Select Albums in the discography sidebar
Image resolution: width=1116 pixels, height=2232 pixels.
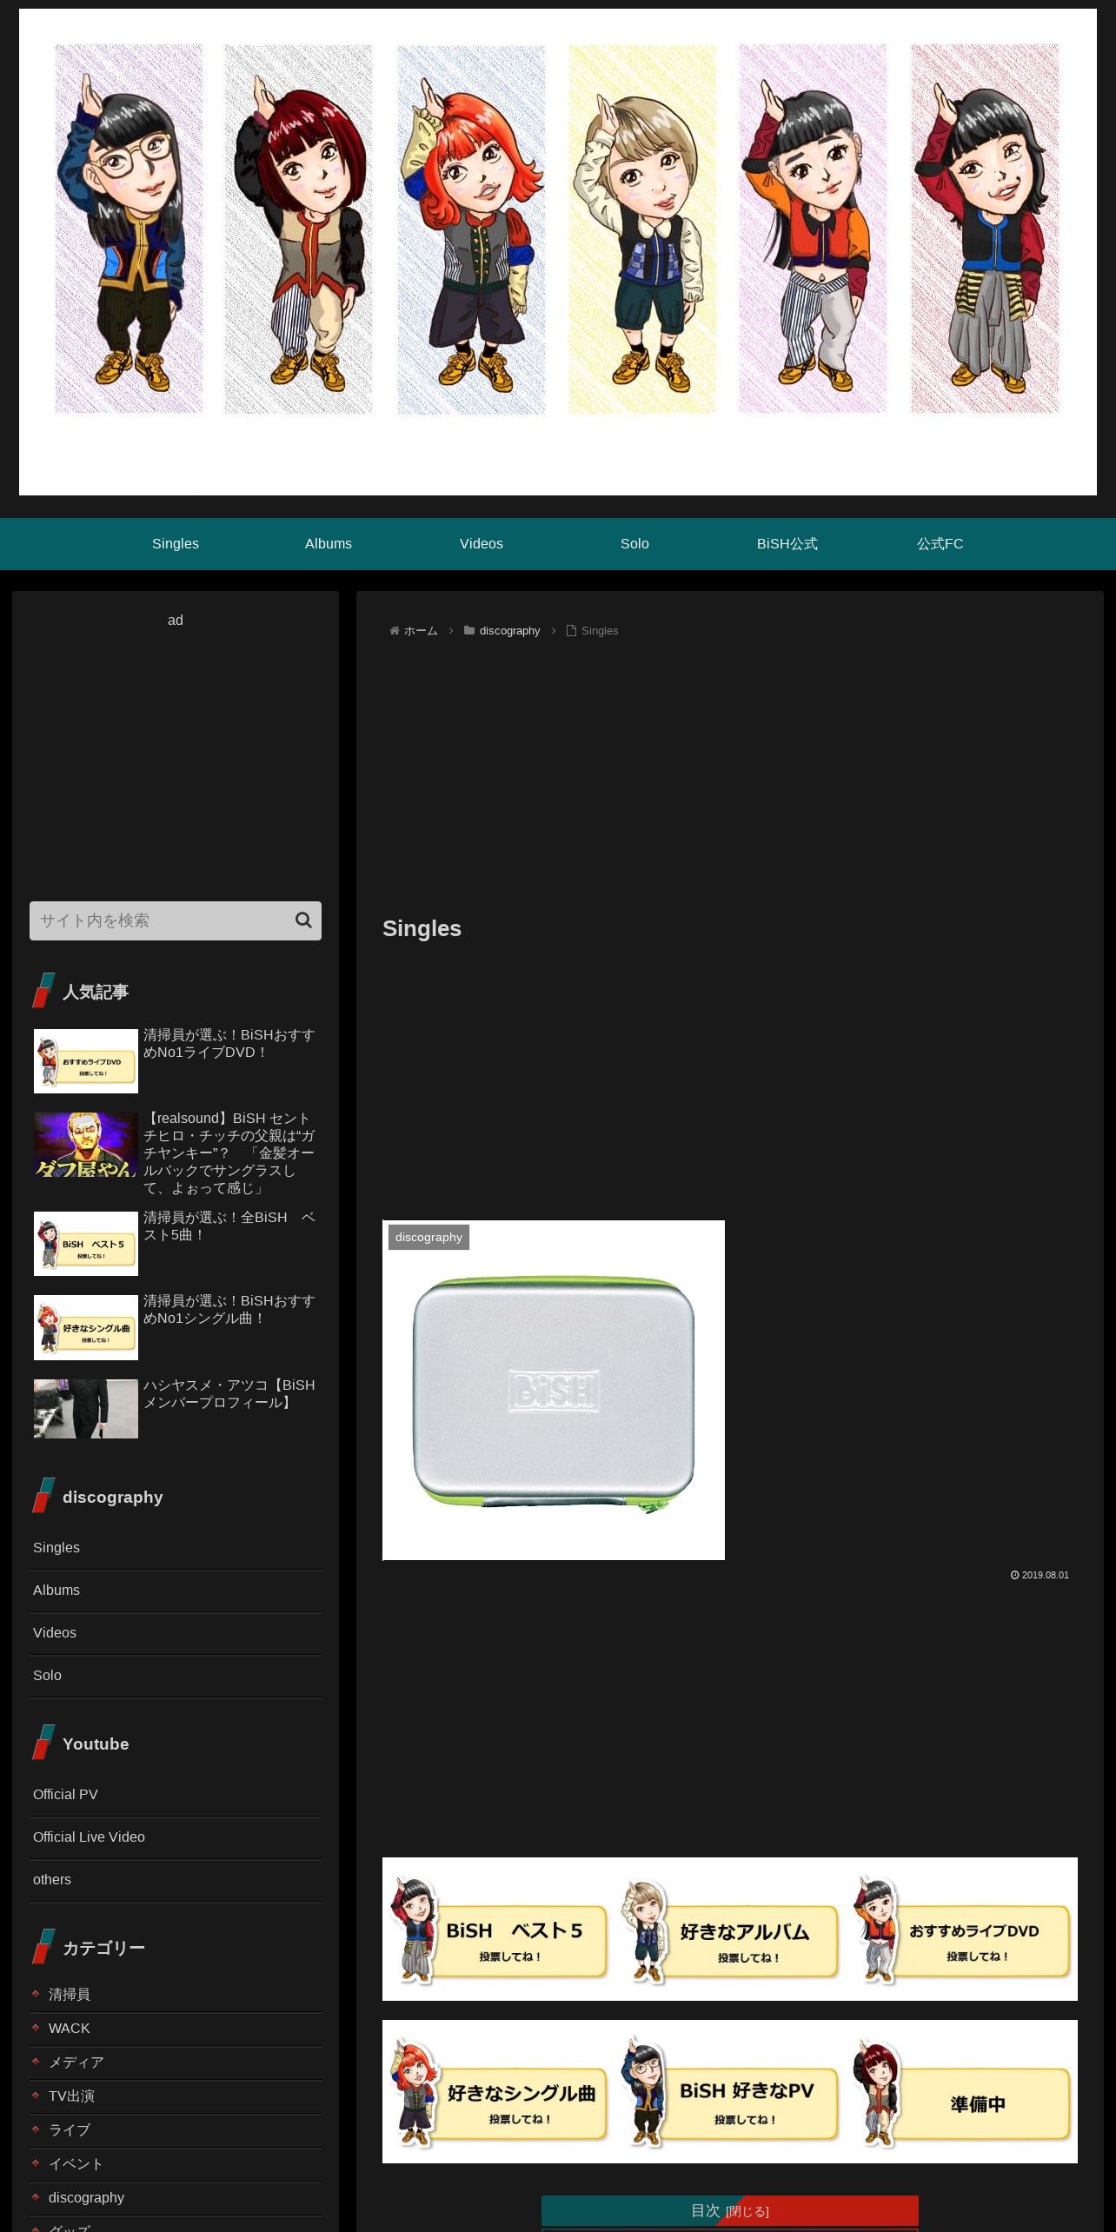[x=176, y=1591]
